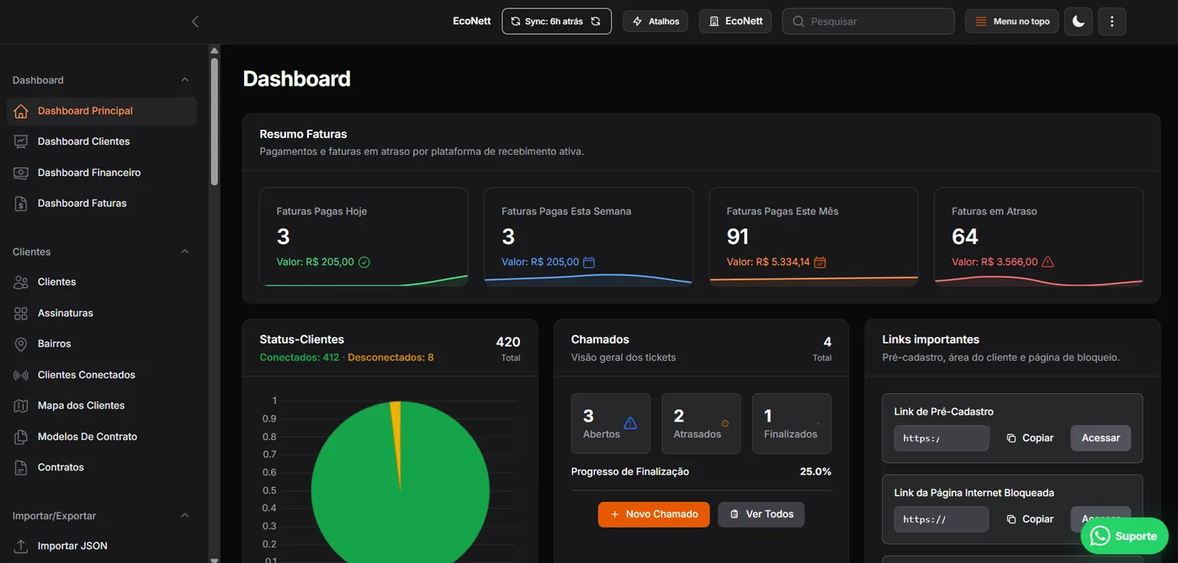The image size is (1178, 563).
Task: Click blue warning icon in Abertos tile
Action: click(630, 422)
